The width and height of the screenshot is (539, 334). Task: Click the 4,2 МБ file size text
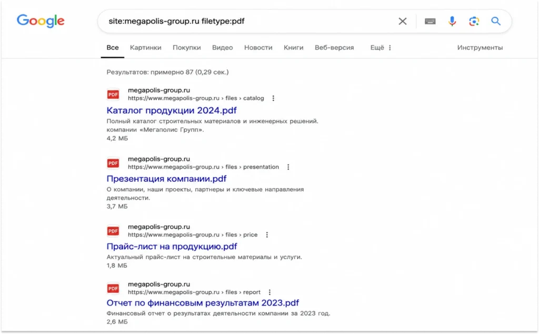117,138
